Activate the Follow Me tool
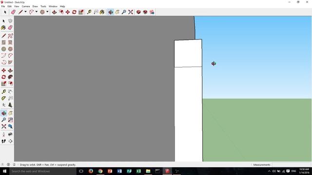 (10, 77)
